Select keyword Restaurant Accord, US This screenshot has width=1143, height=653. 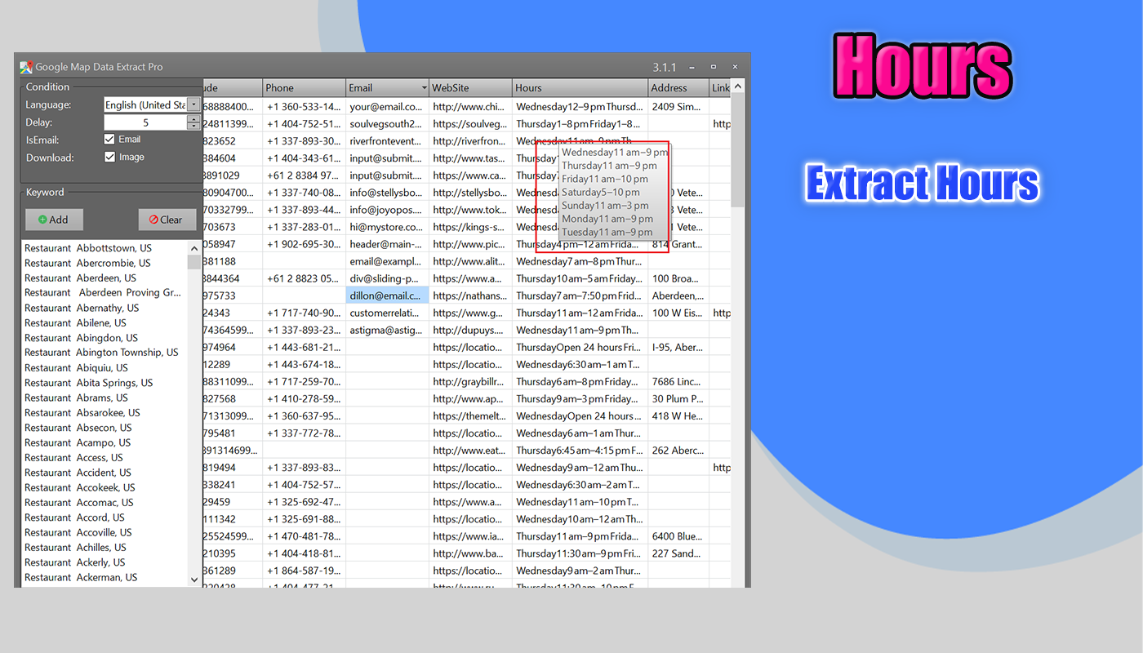(74, 518)
